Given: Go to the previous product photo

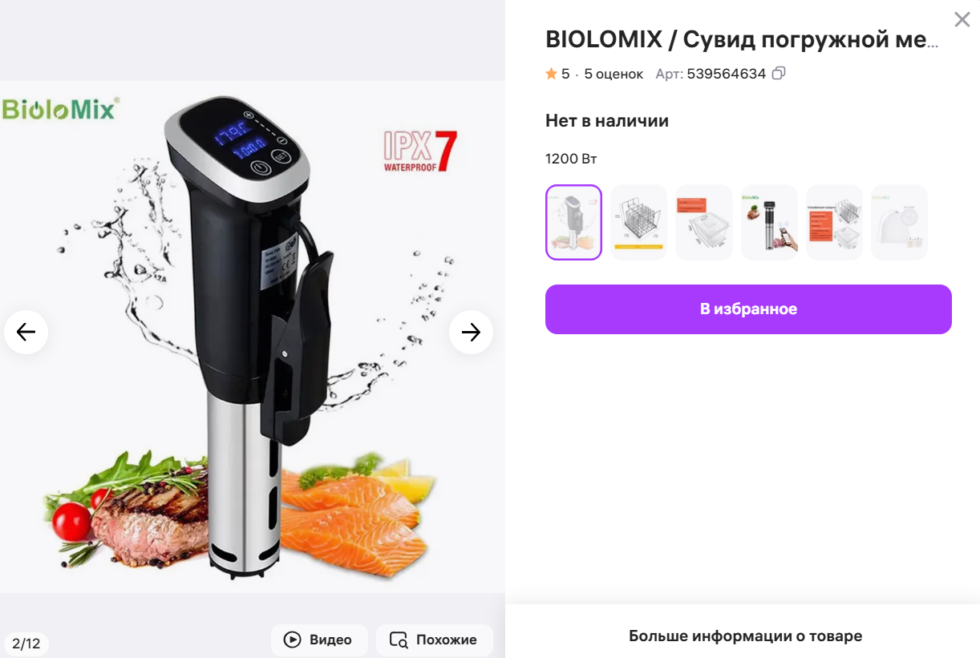Looking at the screenshot, I should (x=26, y=332).
